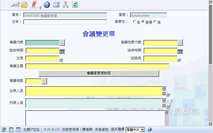Click the page's vertical scrollbar down arrow

[x=210, y=124]
